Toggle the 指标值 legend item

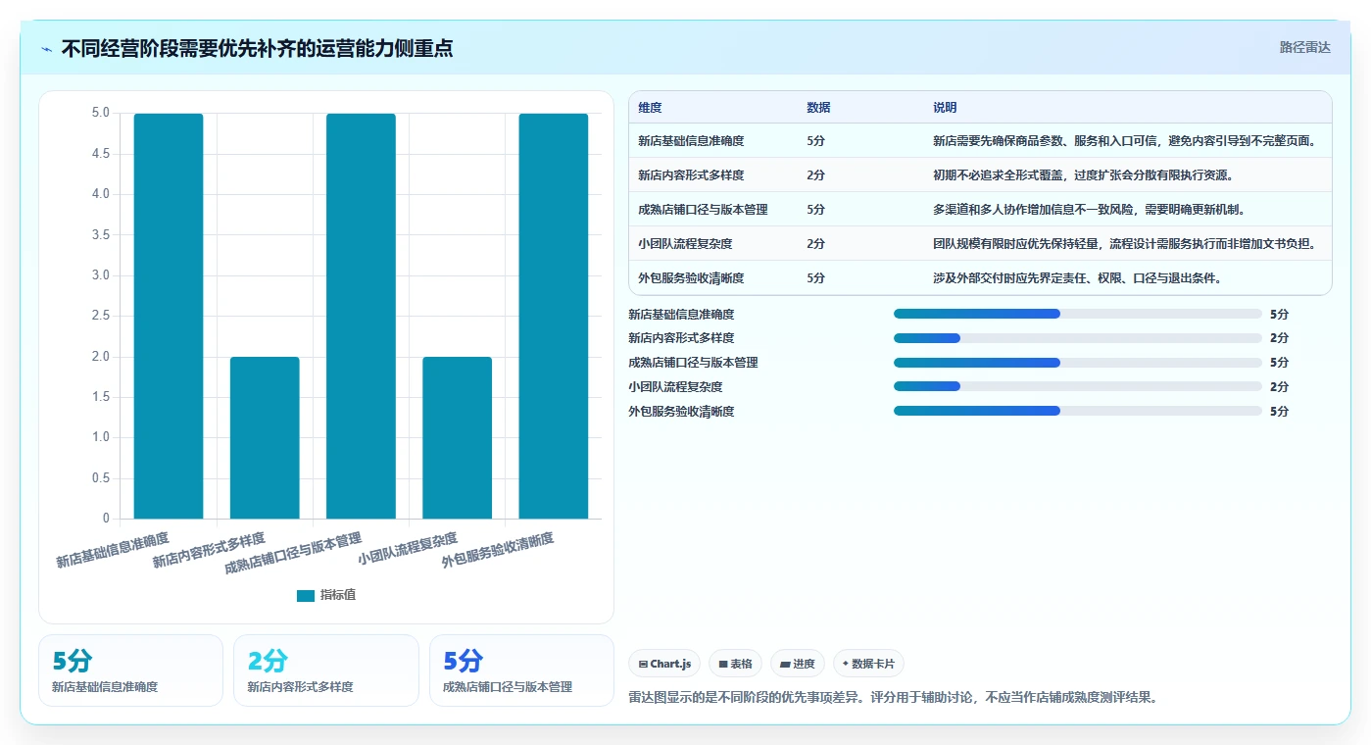pyautogui.click(x=326, y=595)
